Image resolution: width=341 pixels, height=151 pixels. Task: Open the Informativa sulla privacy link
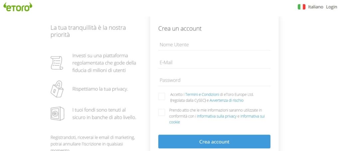(216, 116)
